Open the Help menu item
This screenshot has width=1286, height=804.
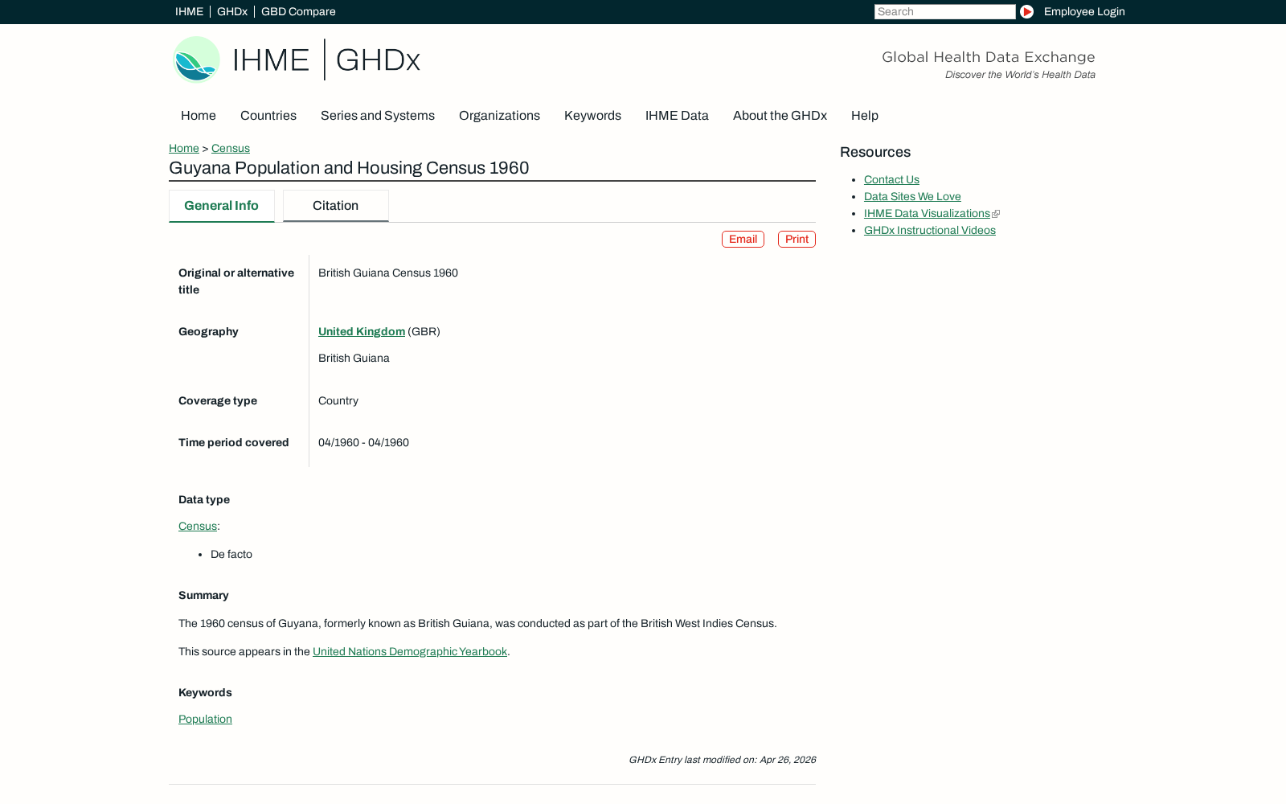click(x=865, y=116)
